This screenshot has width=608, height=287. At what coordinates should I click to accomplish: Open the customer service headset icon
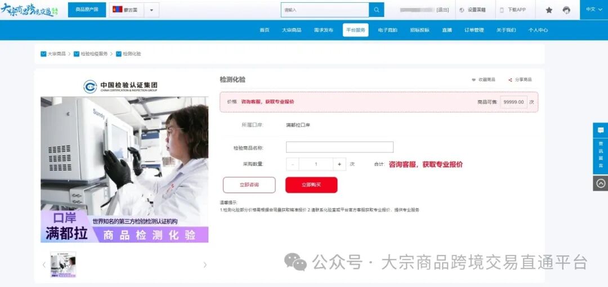point(566,10)
